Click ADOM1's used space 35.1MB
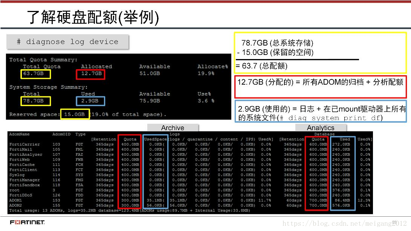This screenshot has height=231, width=411. [156, 201]
